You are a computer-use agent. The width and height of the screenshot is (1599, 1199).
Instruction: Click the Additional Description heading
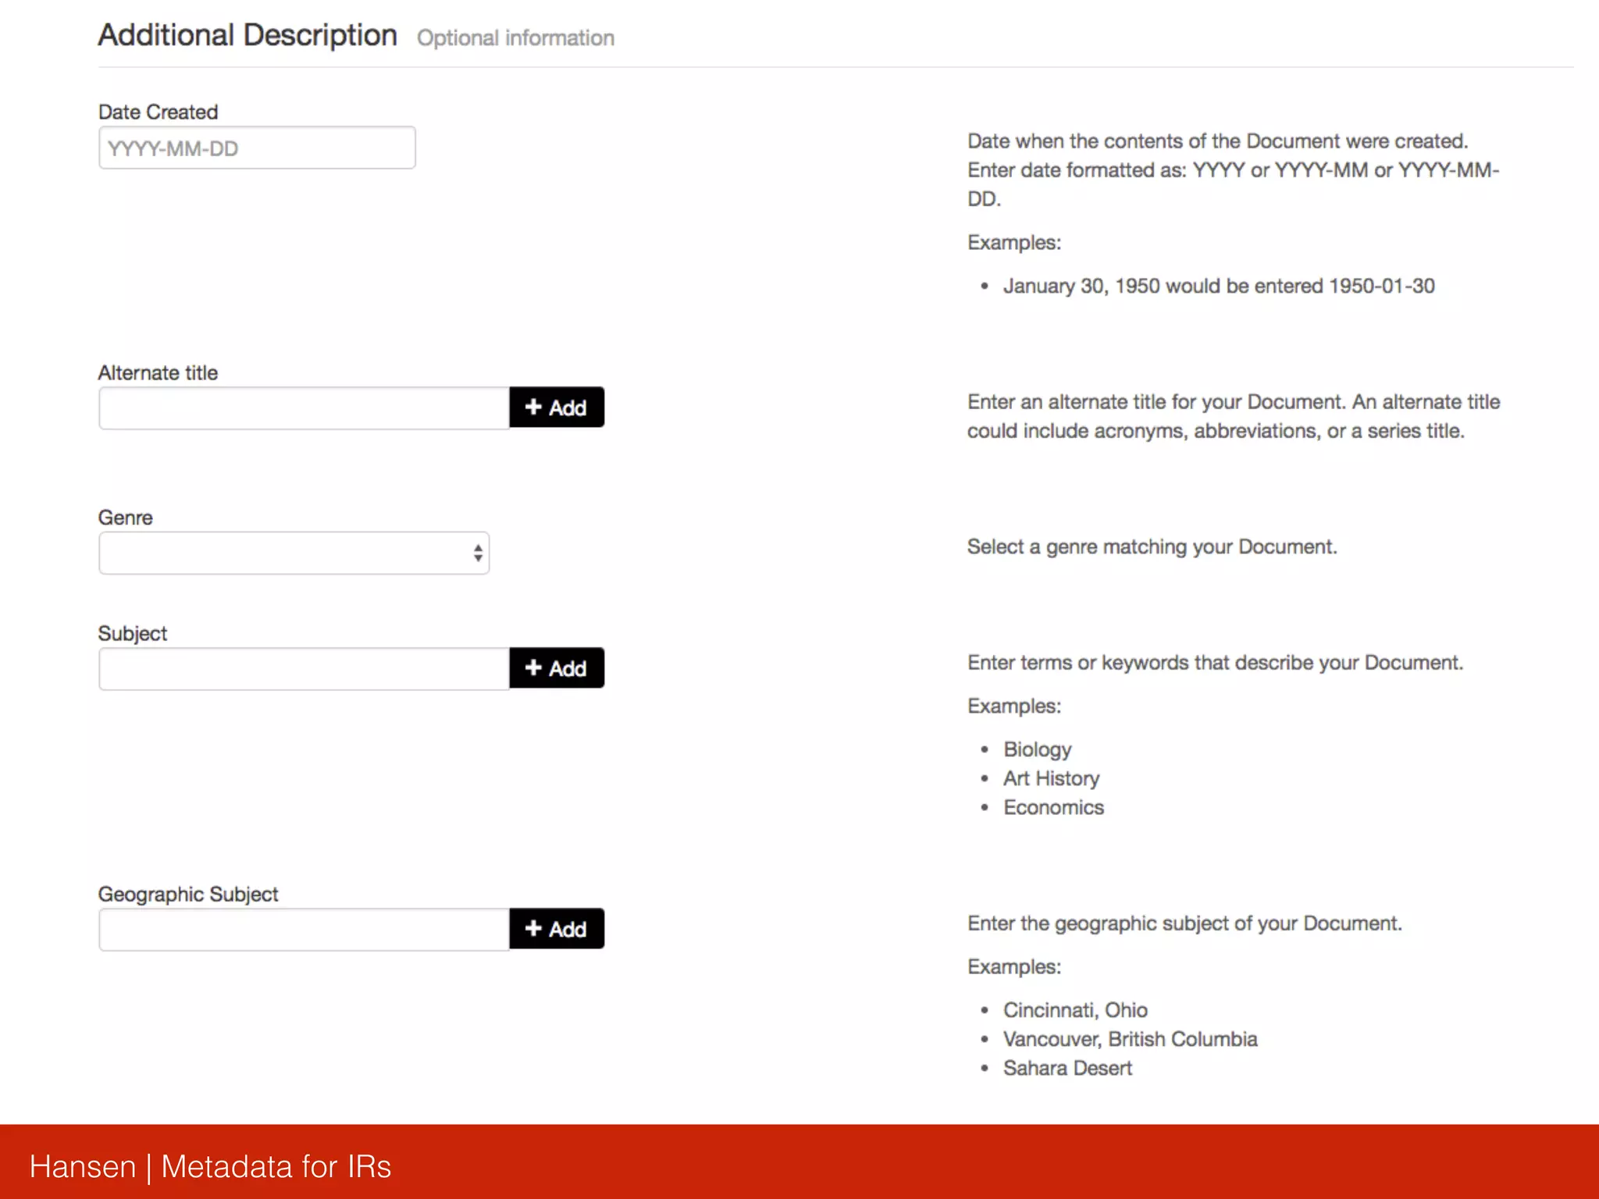coord(248,36)
